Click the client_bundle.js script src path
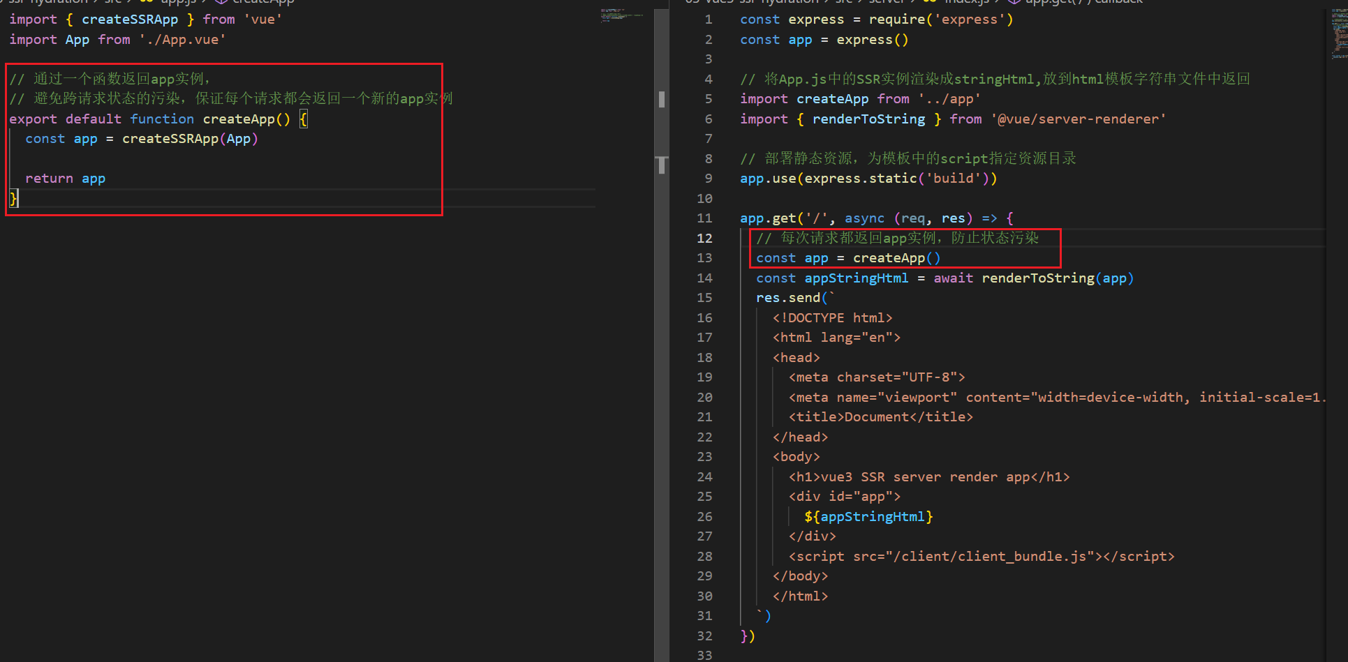The height and width of the screenshot is (662, 1348). click(x=993, y=557)
